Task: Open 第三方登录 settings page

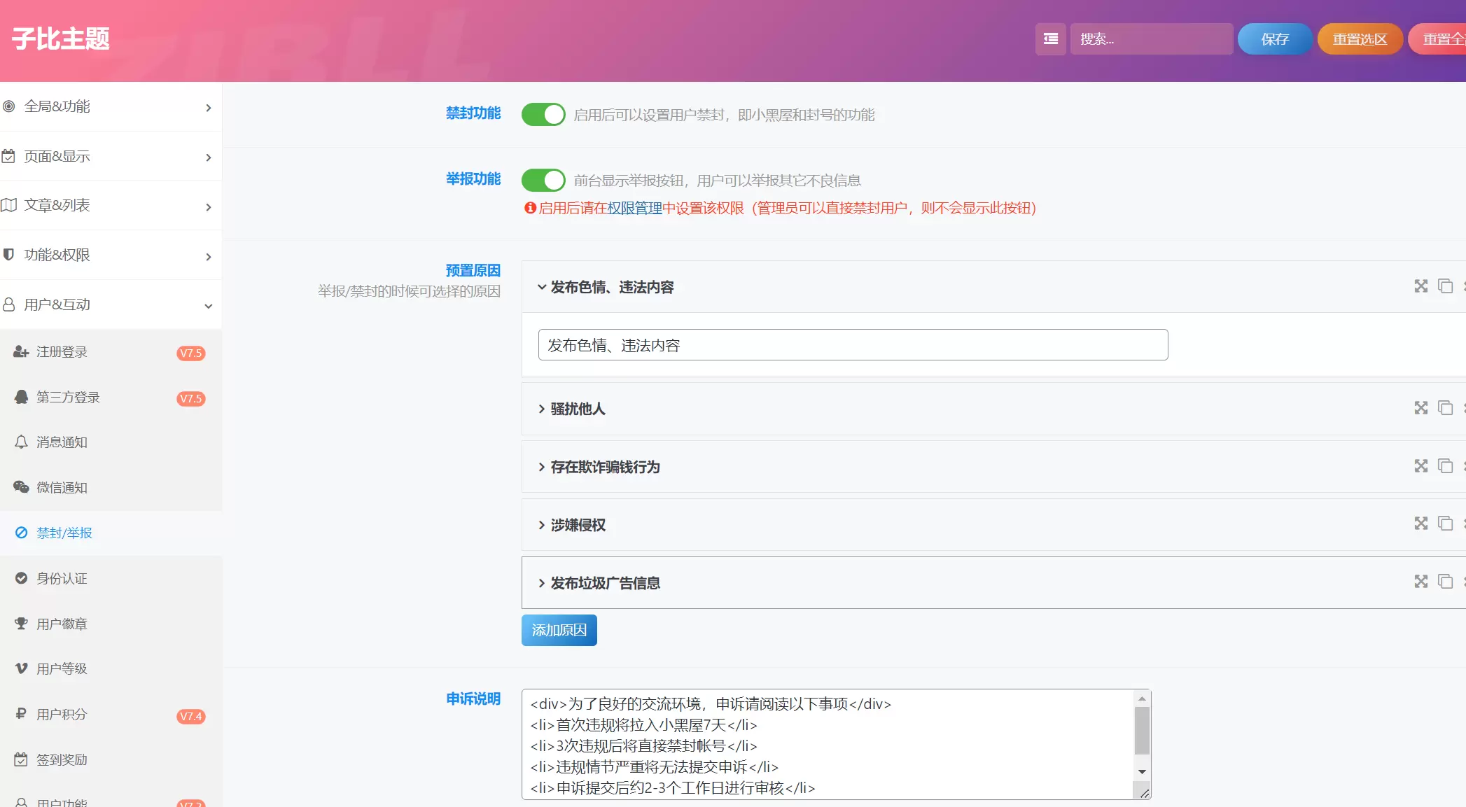Action: (111, 398)
